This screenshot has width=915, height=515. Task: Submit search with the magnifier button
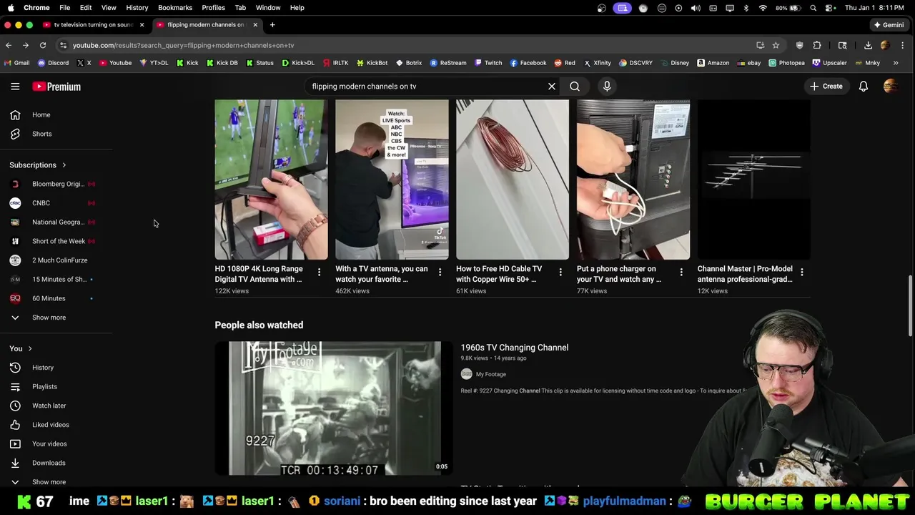click(x=575, y=87)
